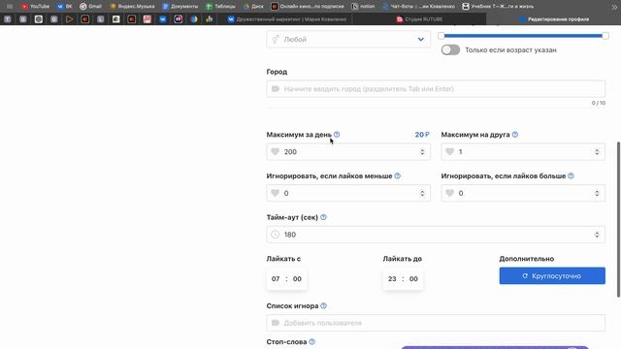Switch to the pinned blue VK tab

(162, 19)
